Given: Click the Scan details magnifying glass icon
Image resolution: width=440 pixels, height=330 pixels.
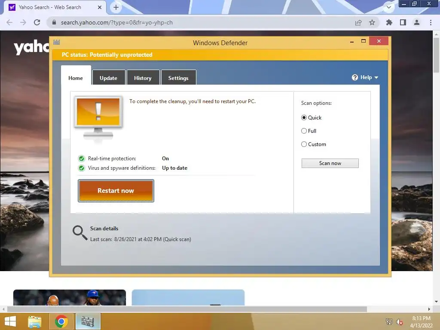Looking at the screenshot, I should click(x=80, y=233).
